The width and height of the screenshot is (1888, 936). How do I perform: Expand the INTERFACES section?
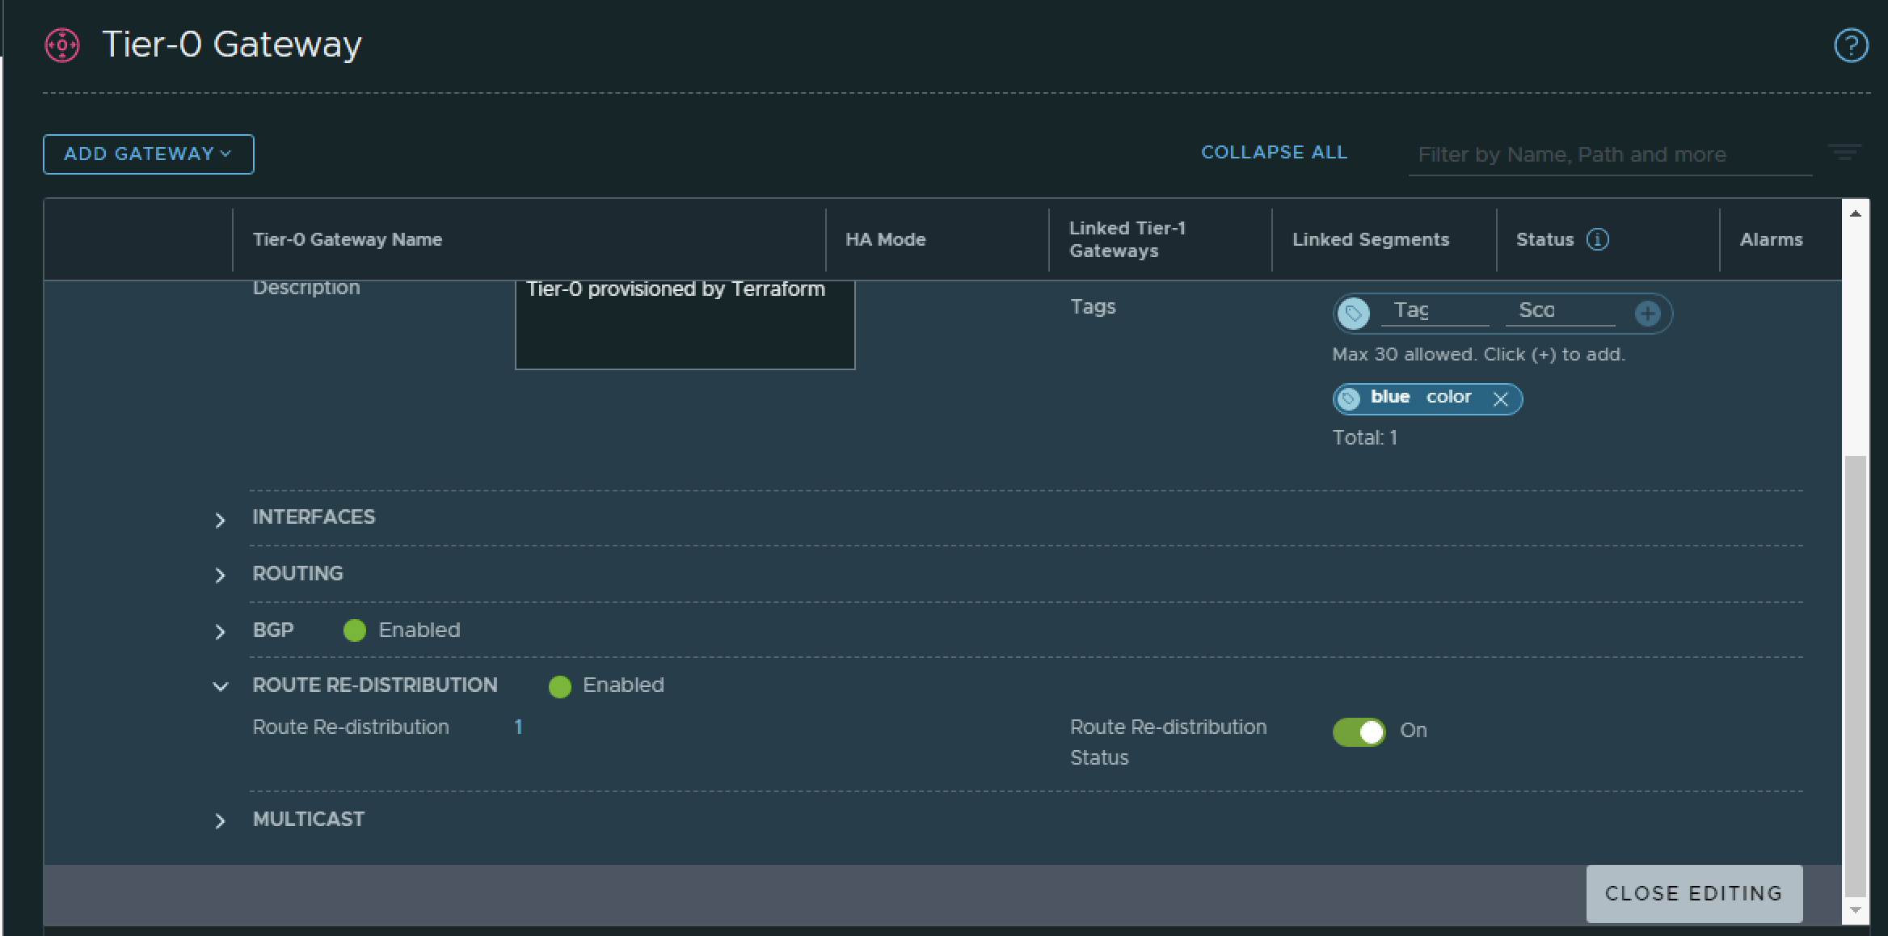point(220,520)
